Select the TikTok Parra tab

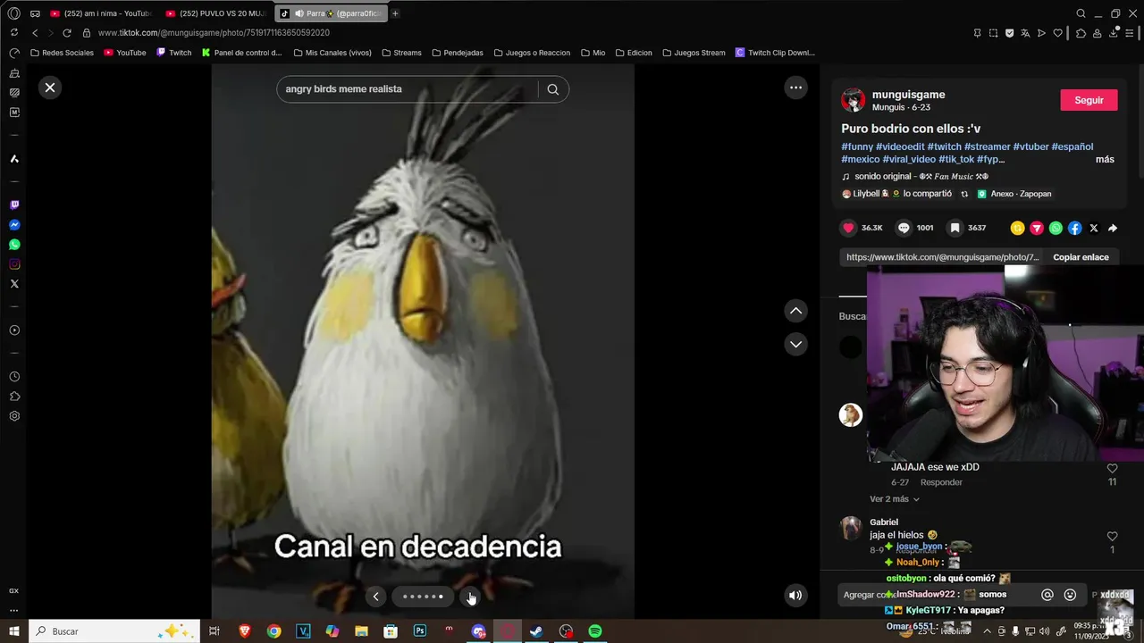pyautogui.click(x=332, y=13)
